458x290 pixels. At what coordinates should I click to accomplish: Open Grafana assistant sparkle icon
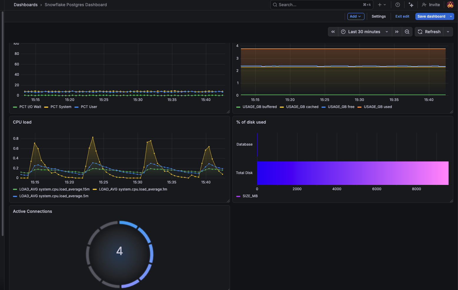click(x=411, y=5)
